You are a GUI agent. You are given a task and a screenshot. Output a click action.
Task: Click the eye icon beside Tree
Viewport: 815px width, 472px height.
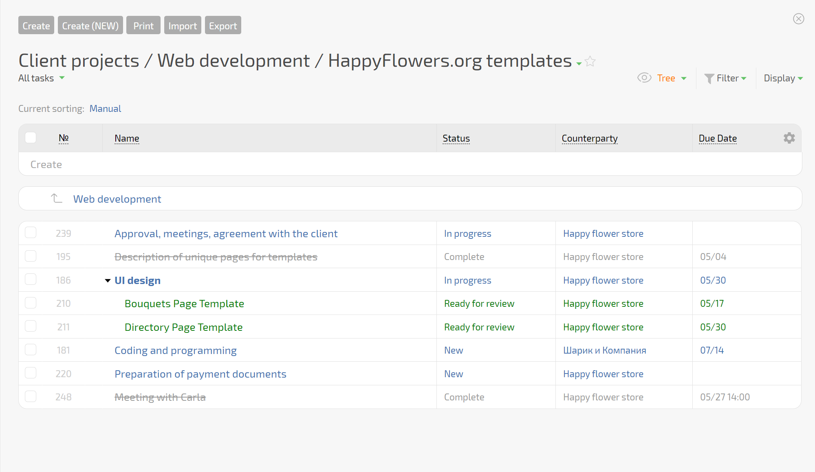point(644,78)
